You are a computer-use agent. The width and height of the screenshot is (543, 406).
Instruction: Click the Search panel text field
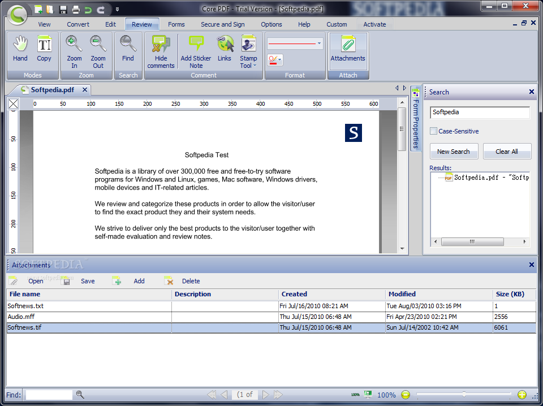(480, 112)
